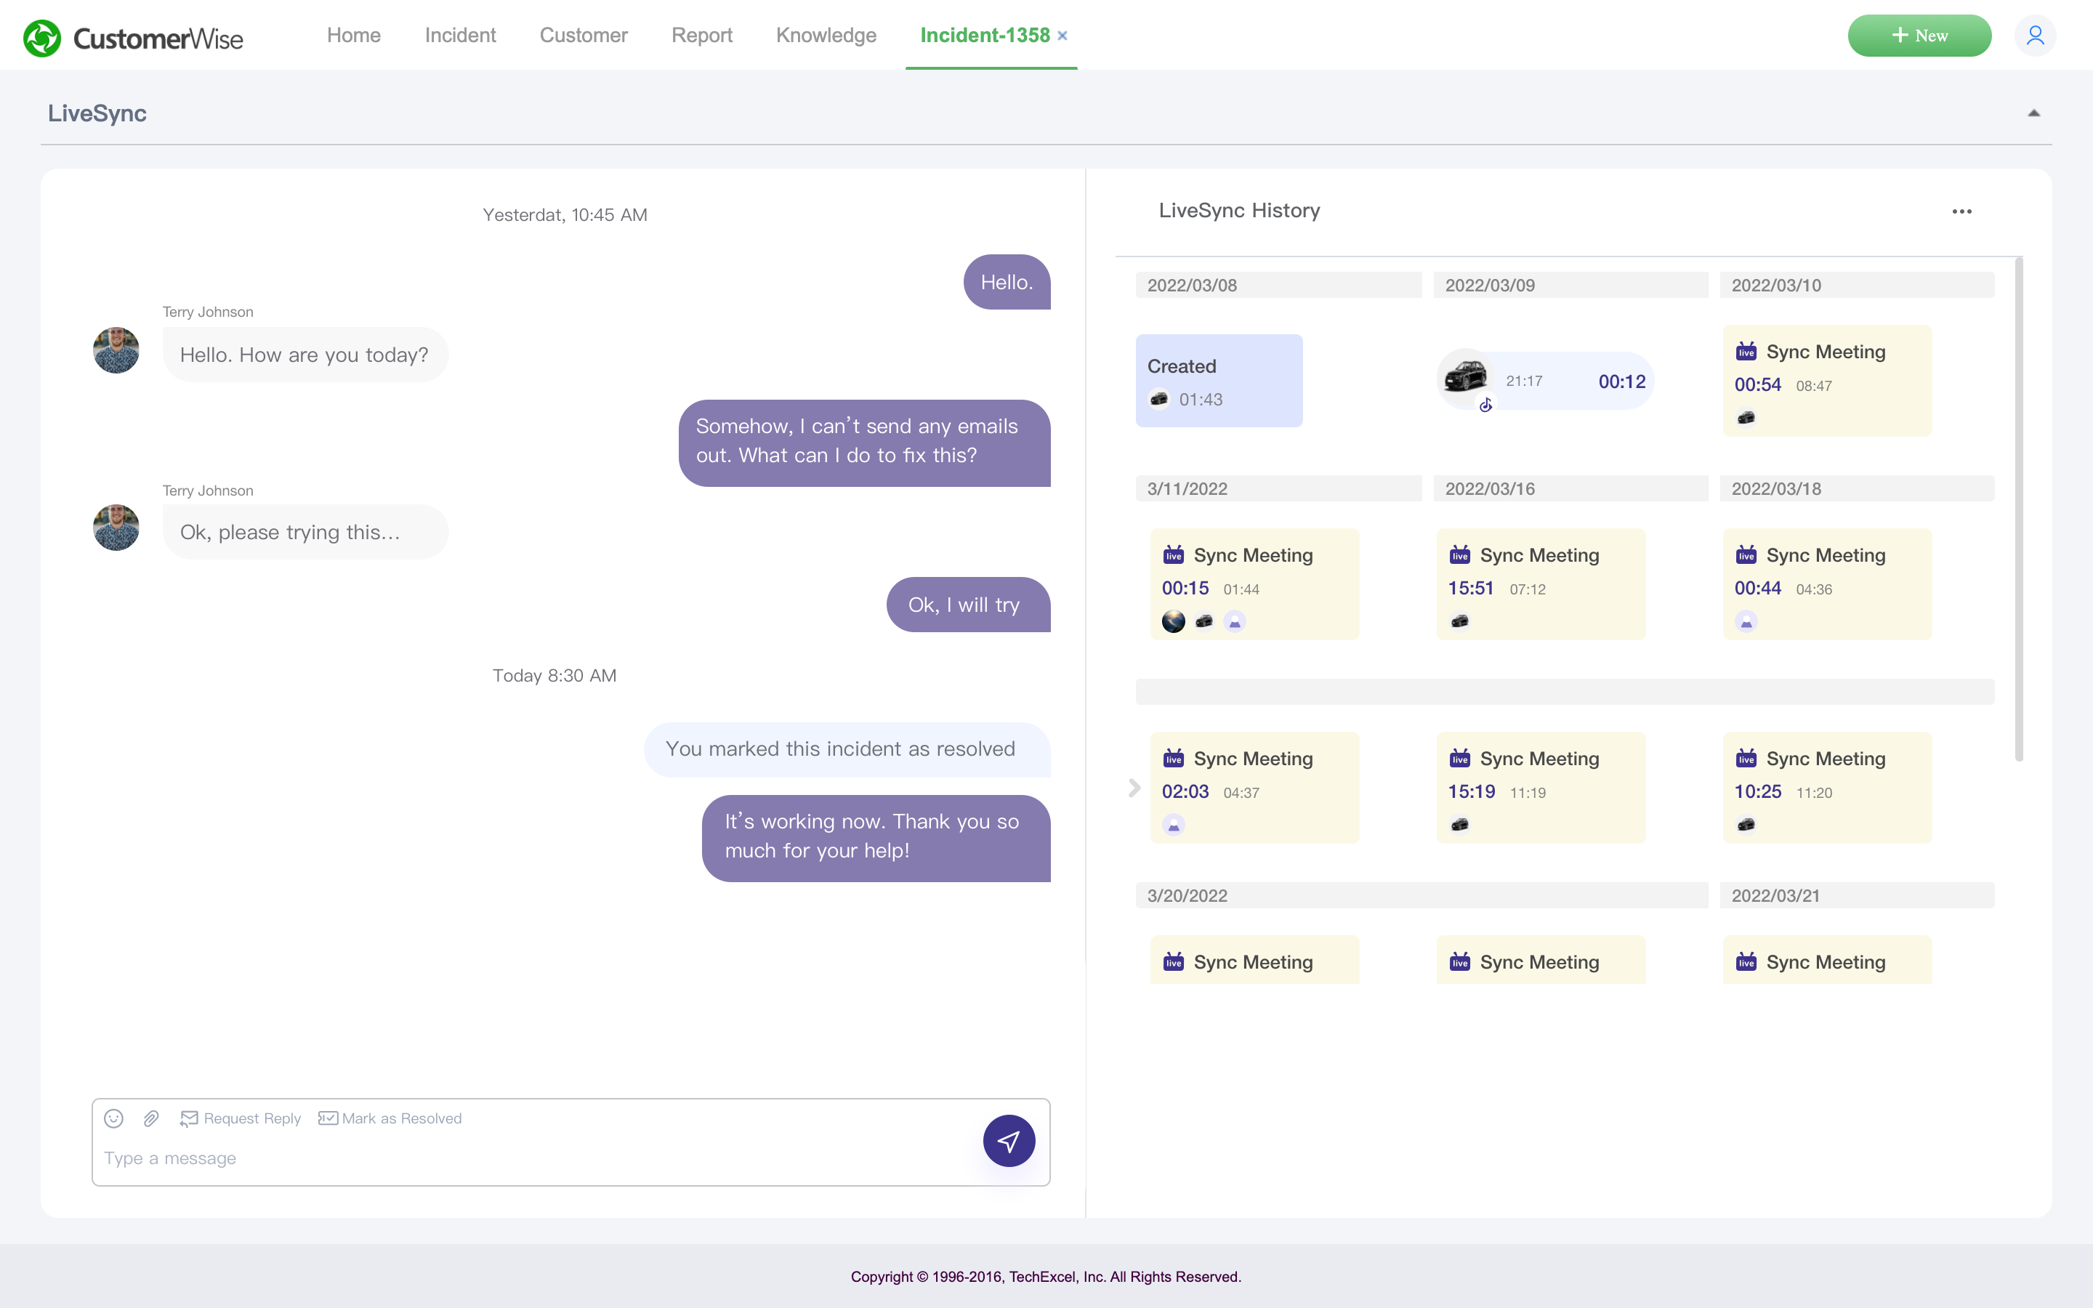
Task: Click the timer icon on the 2022/03/09 entry
Action: (x=1487, y=403)
